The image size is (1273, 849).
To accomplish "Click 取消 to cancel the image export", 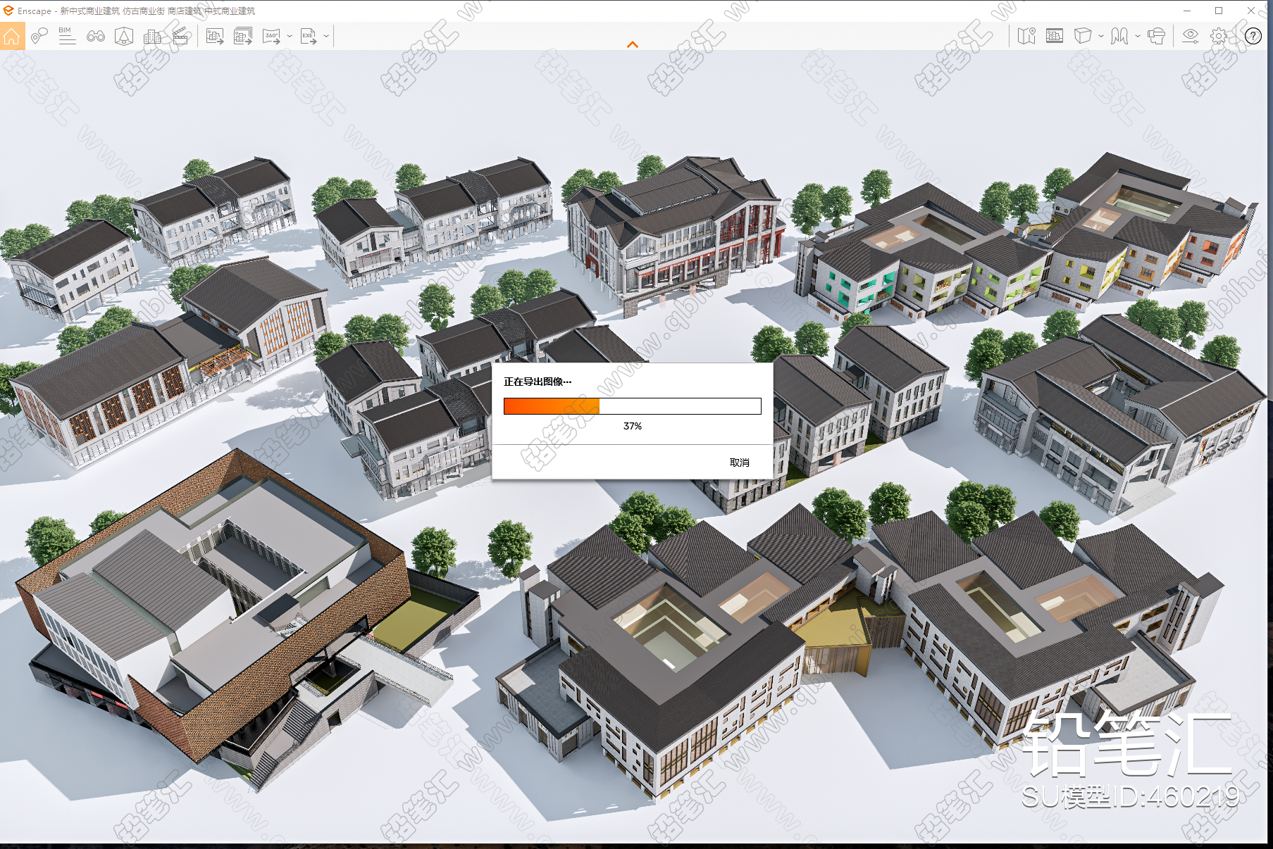I will click(x=739, y=463).
